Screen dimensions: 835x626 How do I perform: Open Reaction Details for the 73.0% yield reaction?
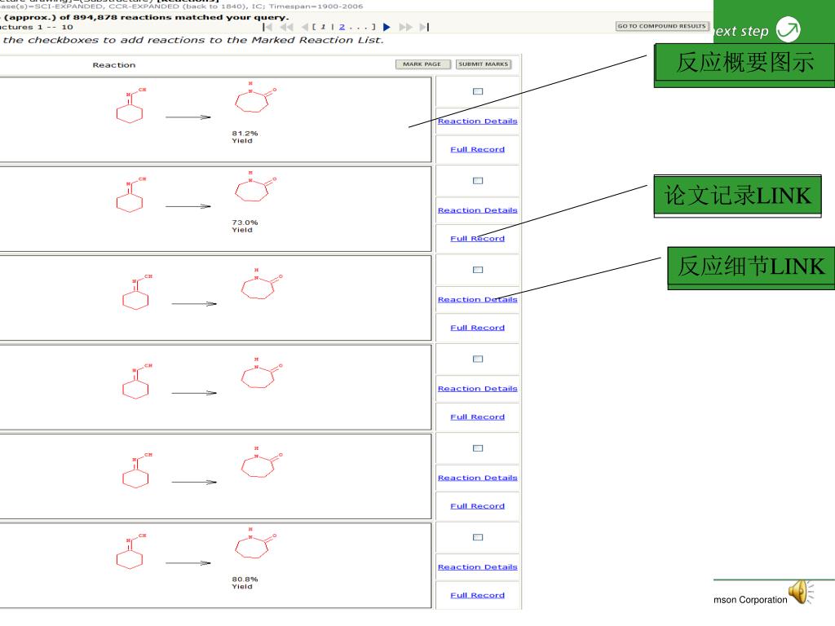tap(478, 210)
